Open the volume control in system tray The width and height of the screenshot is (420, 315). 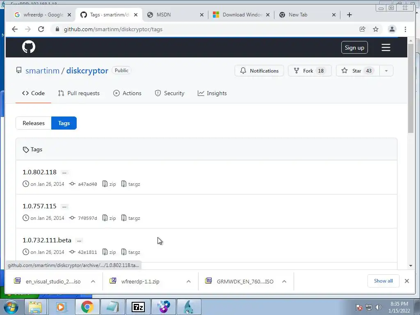[x=379, y=307]
